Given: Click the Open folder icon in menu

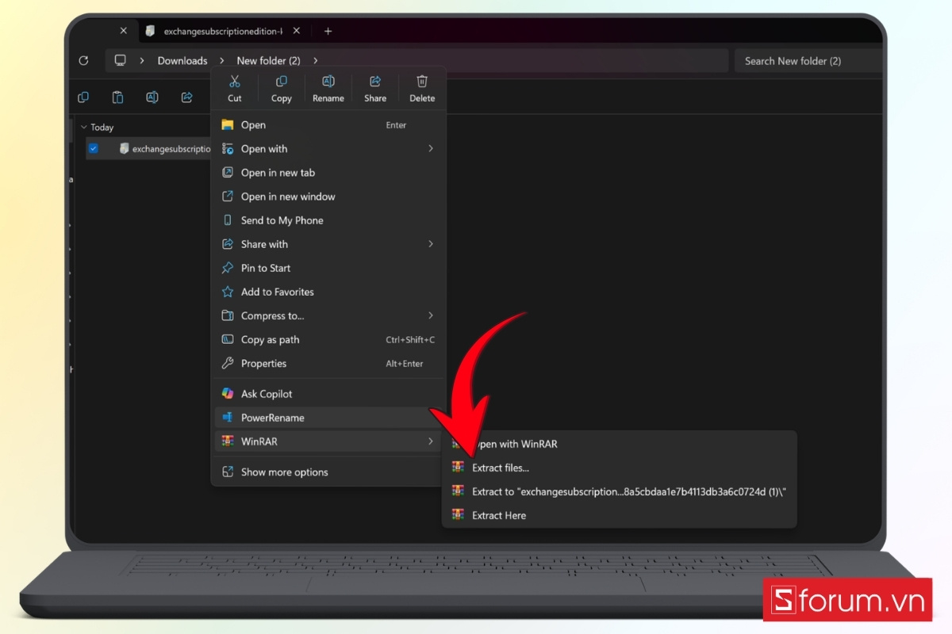Looking at the screenshot, I should 228,125.
